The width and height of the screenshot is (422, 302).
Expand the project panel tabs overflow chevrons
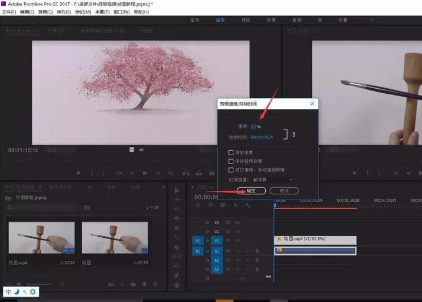[x=163, y=187]
